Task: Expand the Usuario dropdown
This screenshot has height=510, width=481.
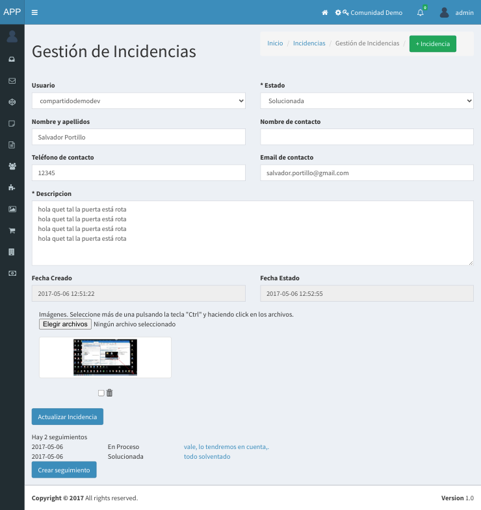Action: pyautogui.click(x=138, y=101)
